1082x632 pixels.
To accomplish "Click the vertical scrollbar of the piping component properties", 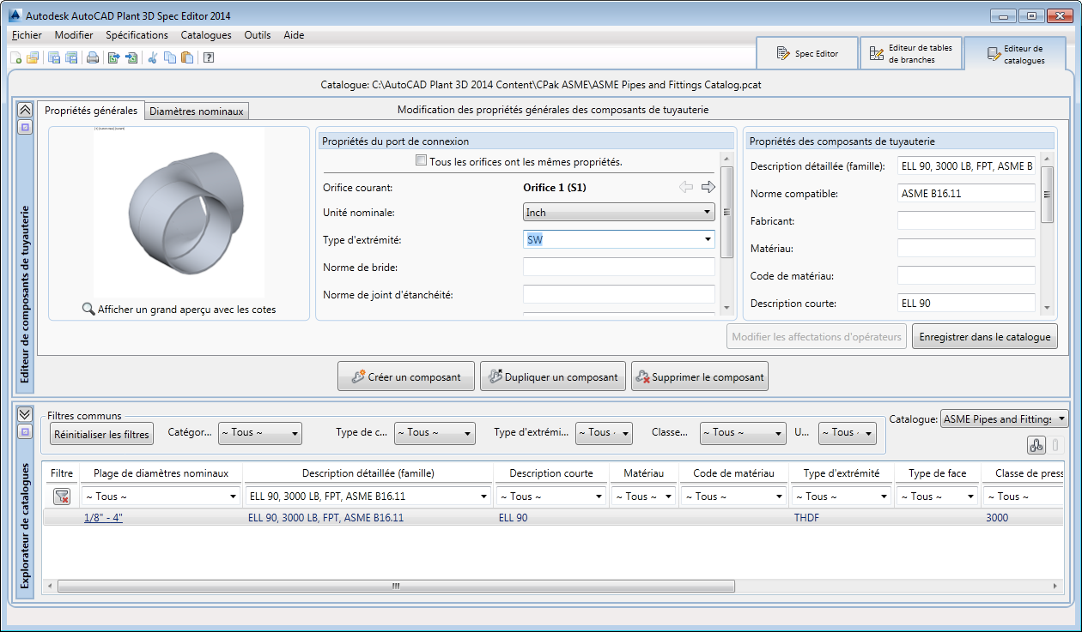I will pyautogui.click(x=1047, y=195).
